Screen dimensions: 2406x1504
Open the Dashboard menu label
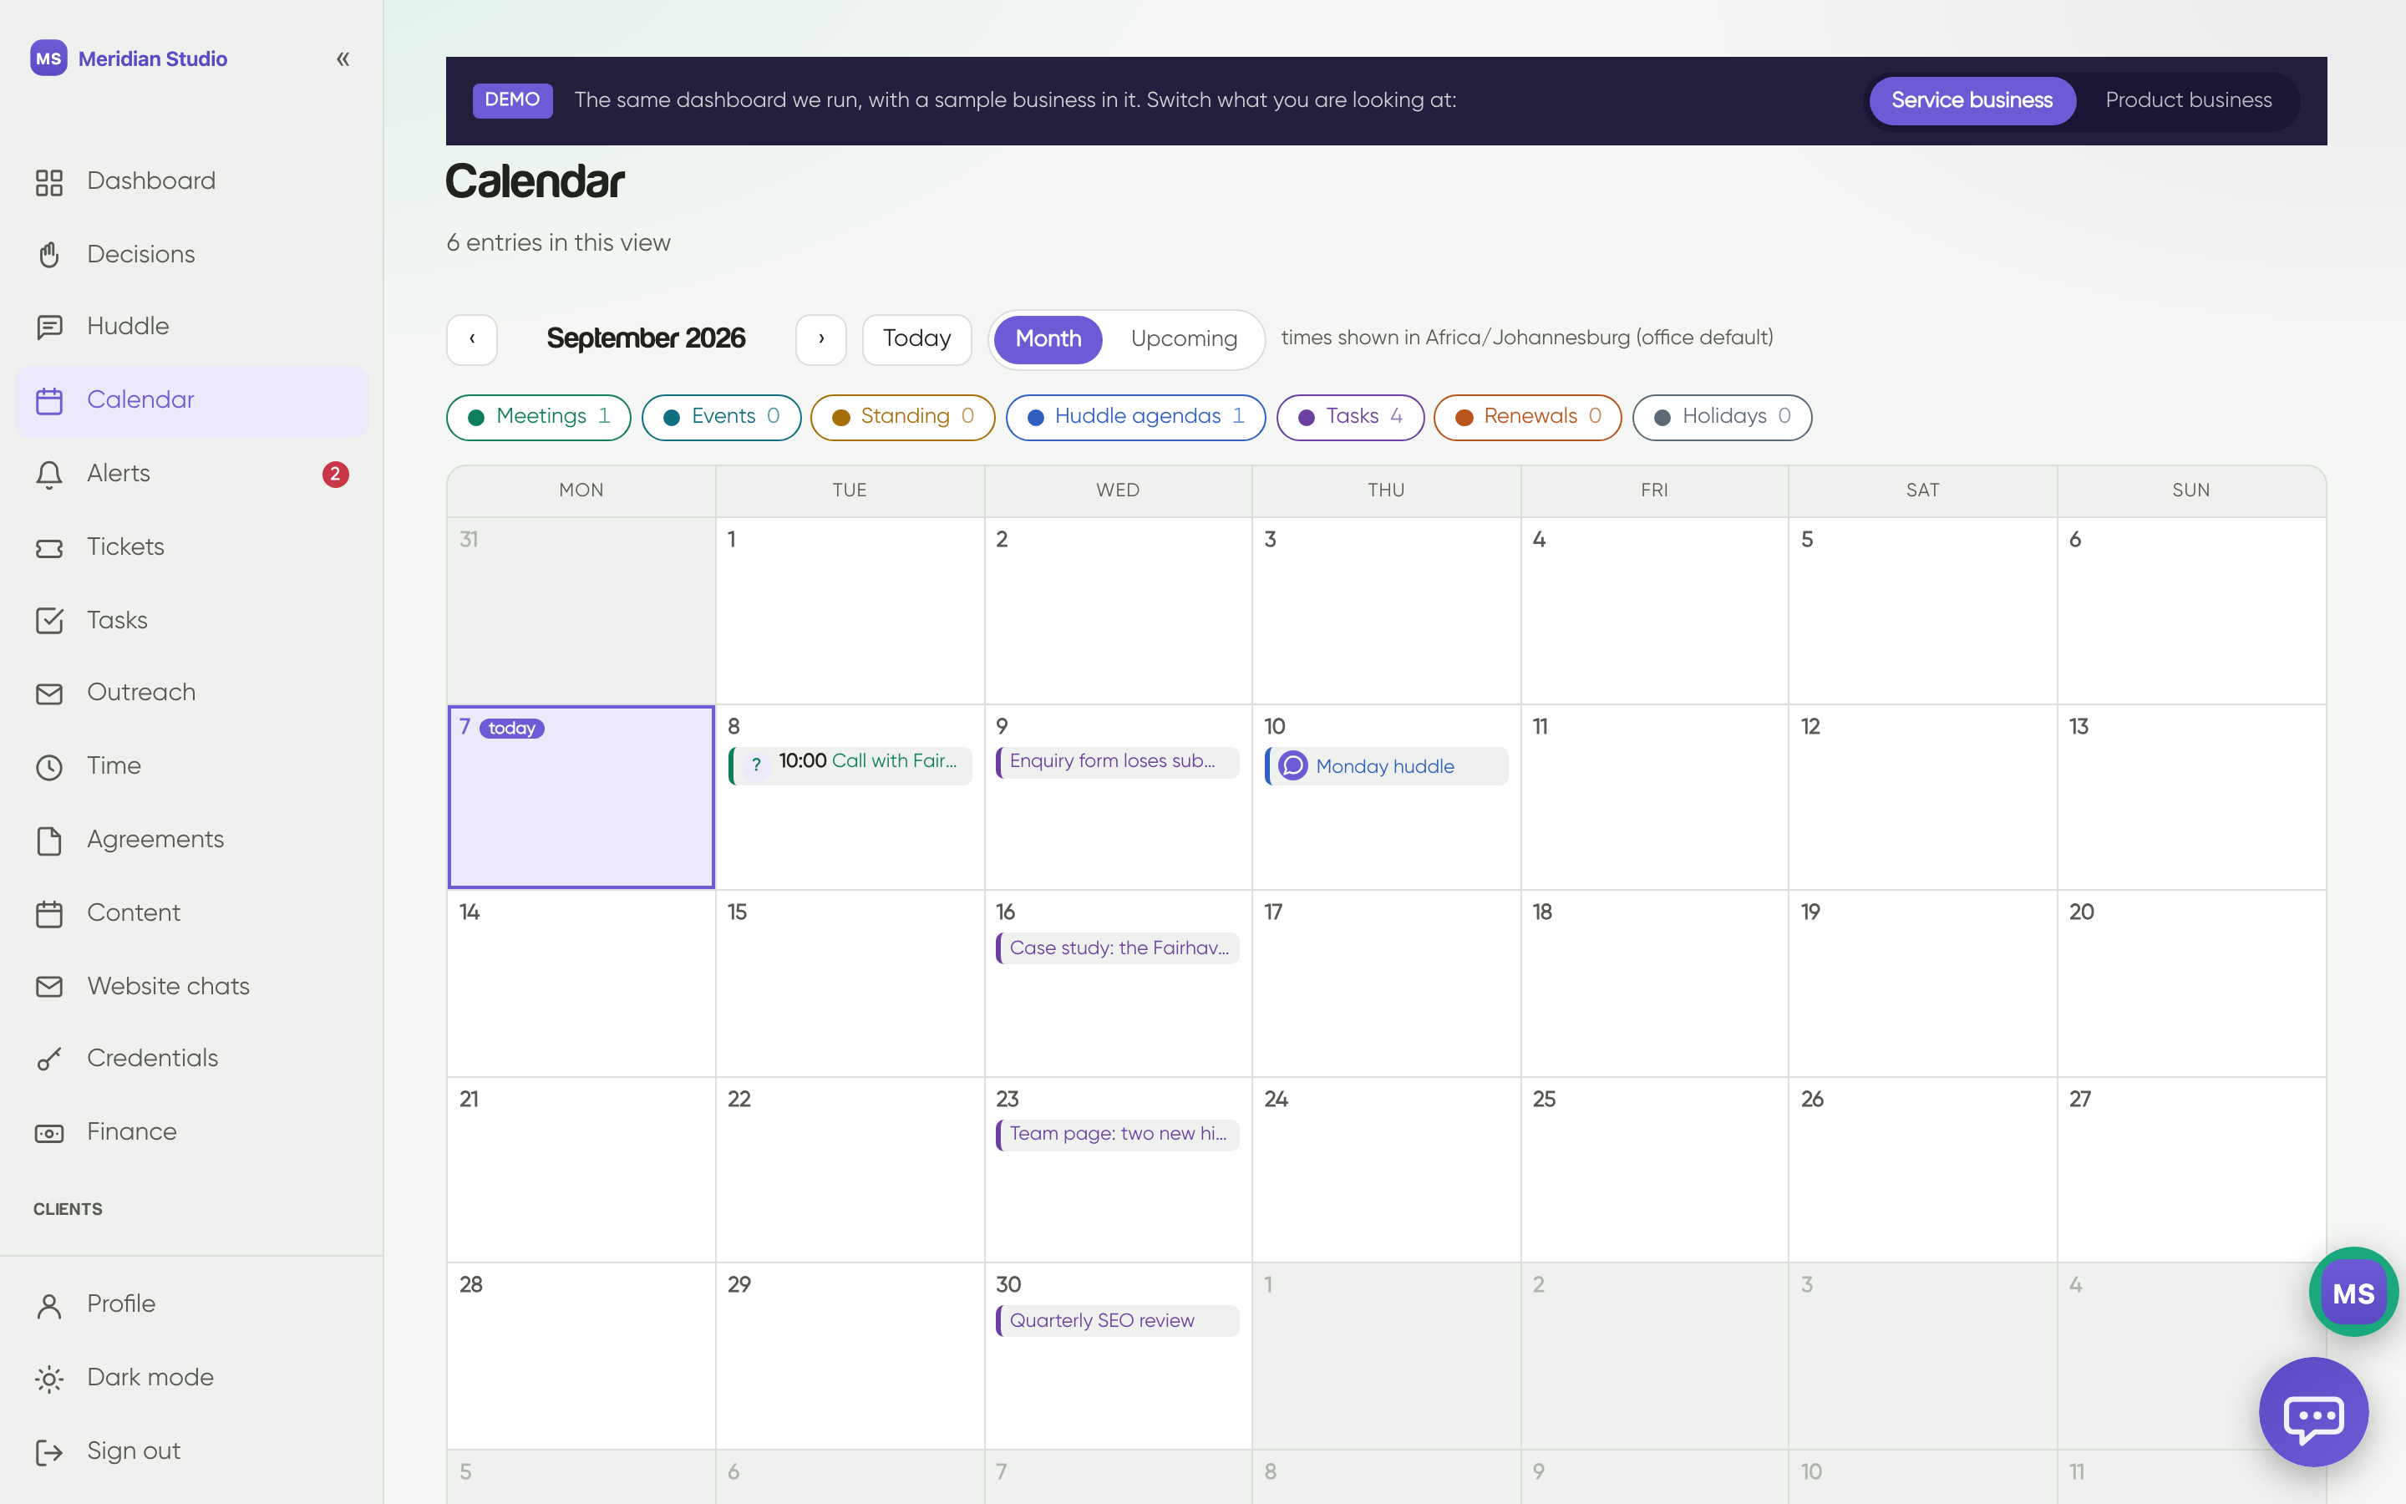[x=151, y=181]
